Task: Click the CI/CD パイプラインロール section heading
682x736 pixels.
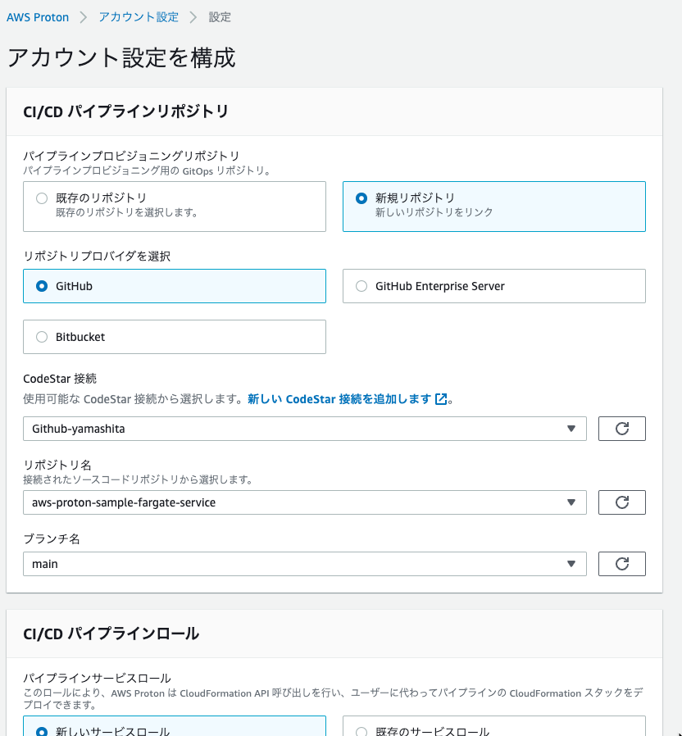Action: pyautogui.click(x=111, y=634)
